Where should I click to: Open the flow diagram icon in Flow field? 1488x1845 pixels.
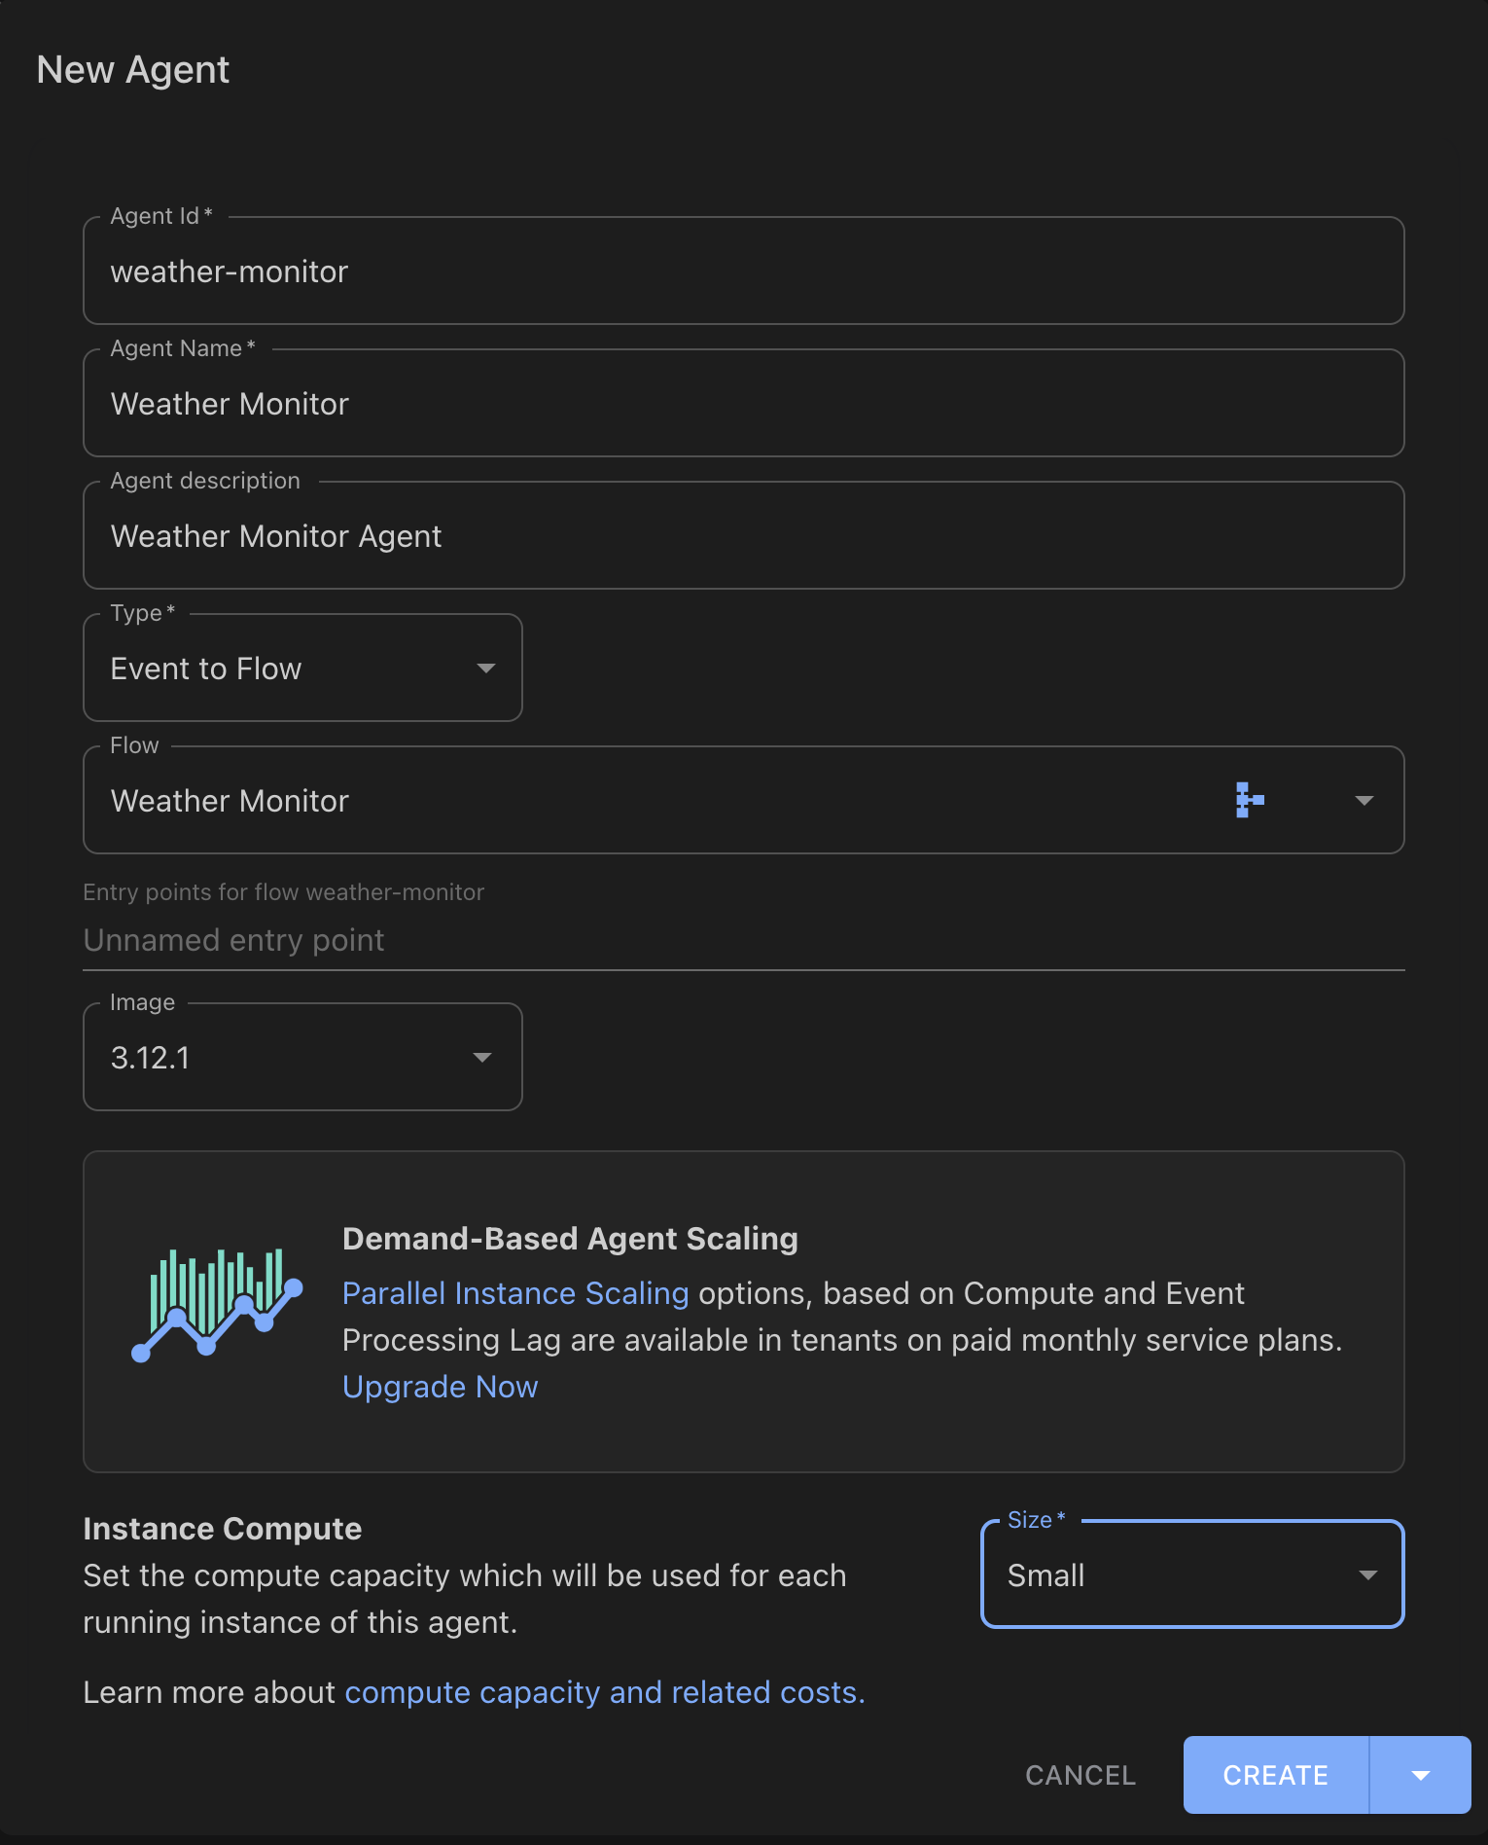tap(1249, 800)
